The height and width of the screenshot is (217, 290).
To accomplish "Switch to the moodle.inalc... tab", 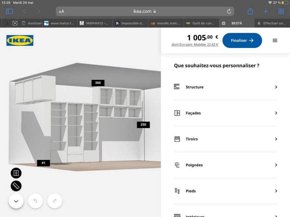I will point(166,23).
